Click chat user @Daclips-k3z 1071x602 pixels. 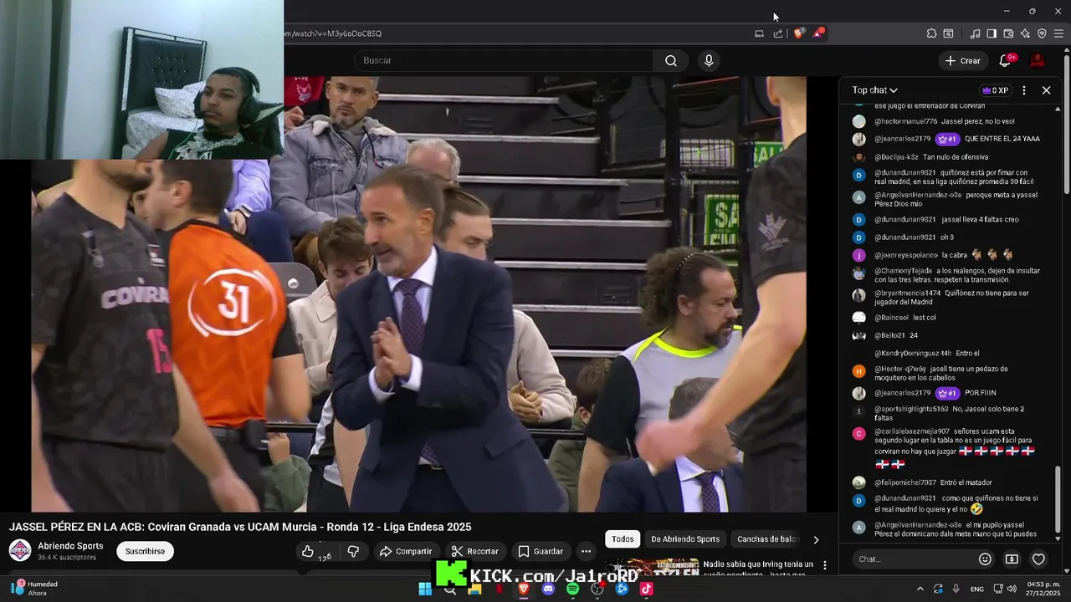(896, 157)
